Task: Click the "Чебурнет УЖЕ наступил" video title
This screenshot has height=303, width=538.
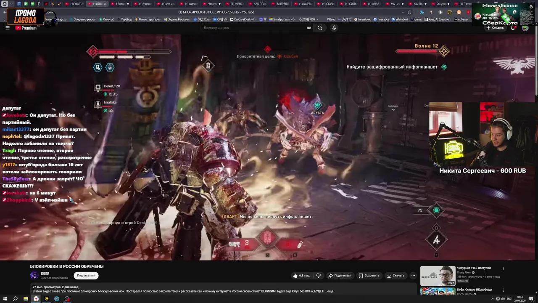Action: (474, 268)
